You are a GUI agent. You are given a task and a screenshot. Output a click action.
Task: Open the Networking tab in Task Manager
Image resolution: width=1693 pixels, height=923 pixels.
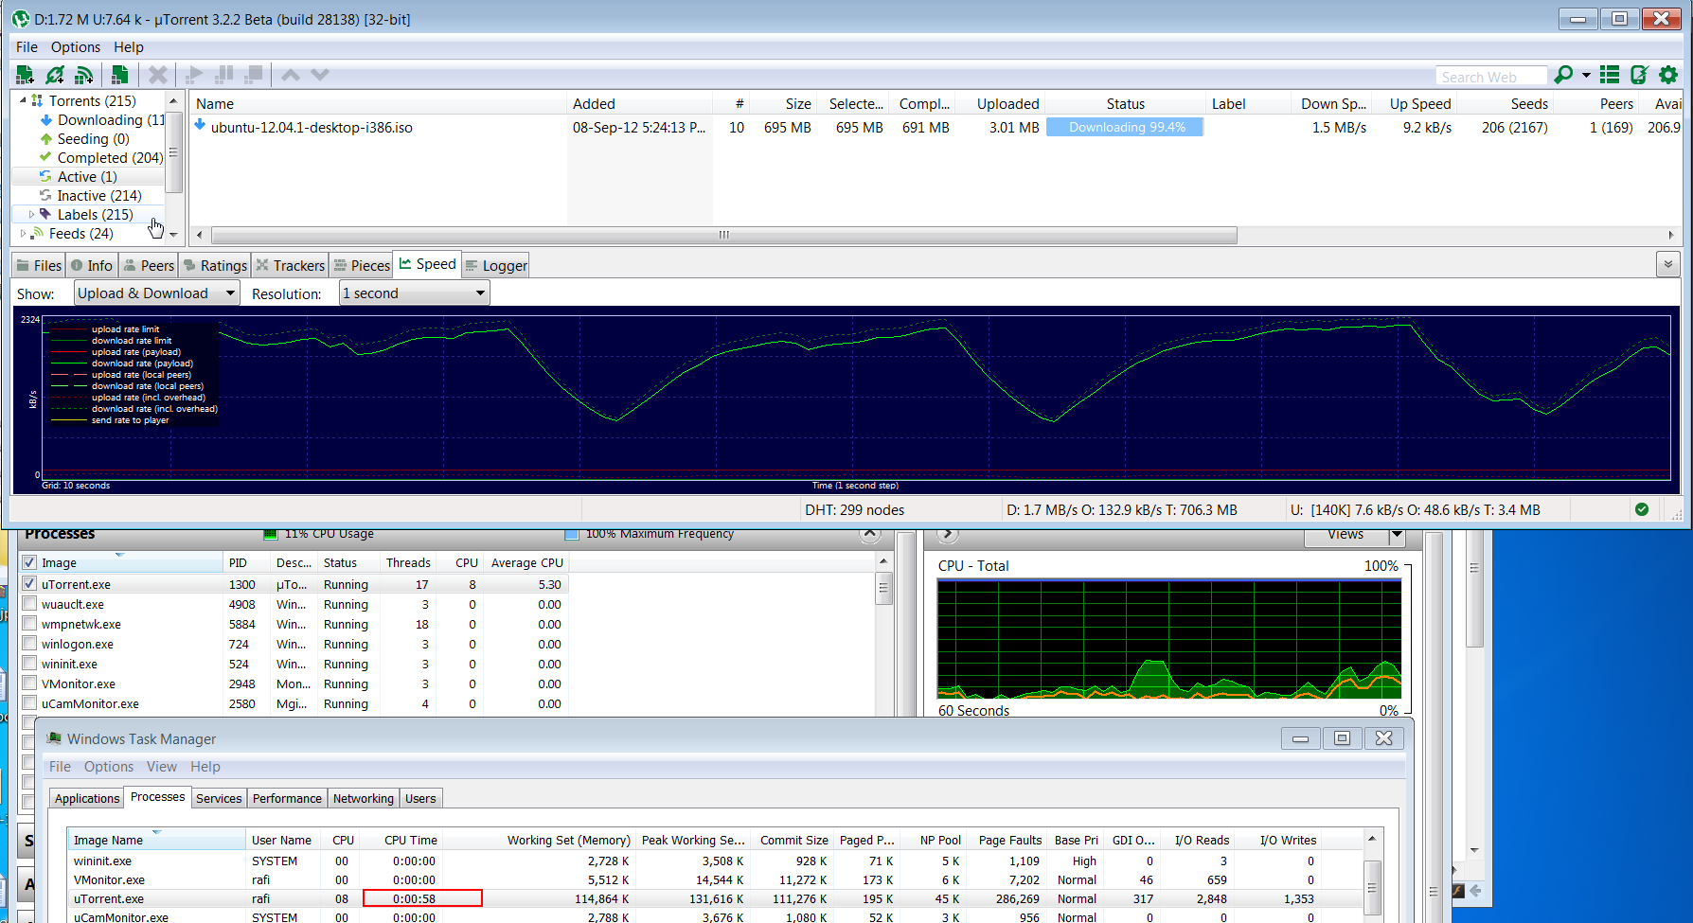tap(363, 798)
